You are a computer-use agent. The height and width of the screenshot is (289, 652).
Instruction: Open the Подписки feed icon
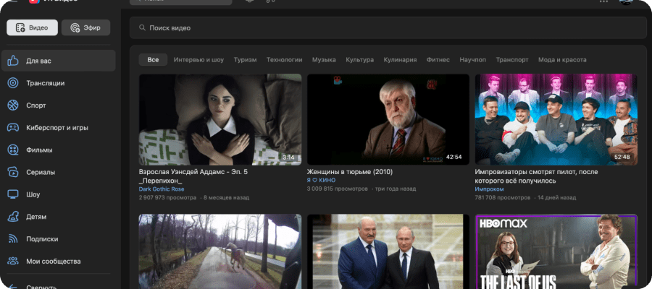(x=13, y=239)
